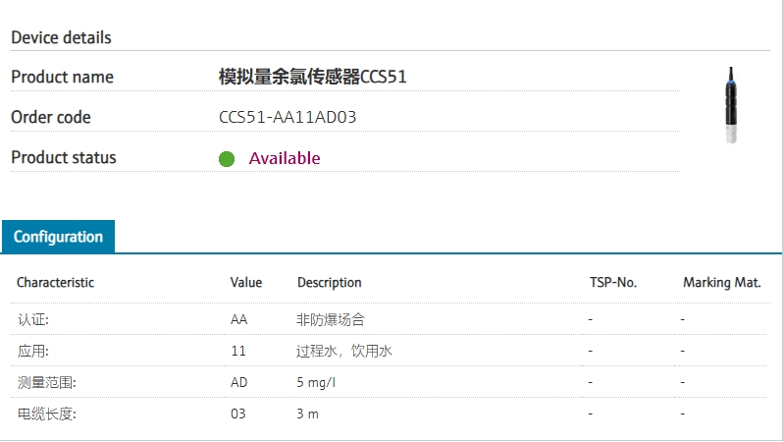Image resolution: width=783 pixels, height=442 pixels.
Task: Select the 测量范围 characteristic row label
Action: (46, 382)
